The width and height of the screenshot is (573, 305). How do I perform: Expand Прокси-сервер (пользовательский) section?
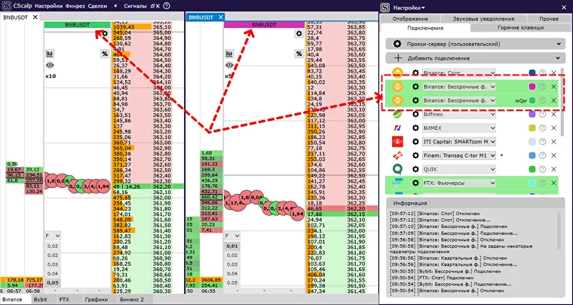pos(475,44)
